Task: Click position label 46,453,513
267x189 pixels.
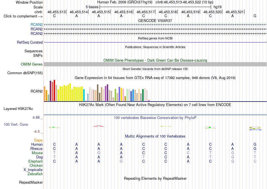Action: [56, 12]
